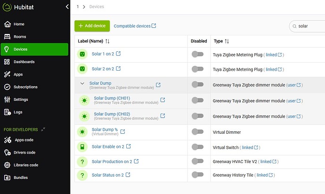325x194 pixels.
Task: Toggle Disabled switch for Solar Status on 2
Action: tap(198, 175)
